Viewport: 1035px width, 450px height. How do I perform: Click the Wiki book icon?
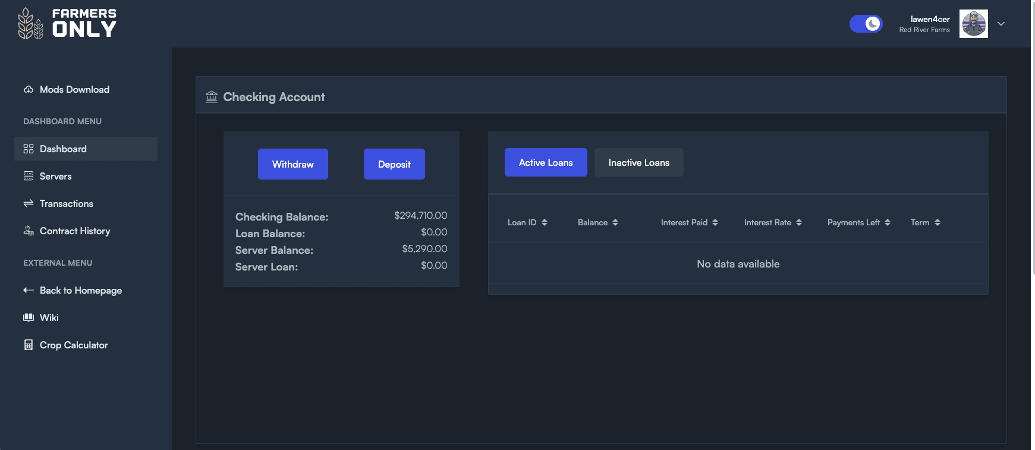(x=29, y=317)
